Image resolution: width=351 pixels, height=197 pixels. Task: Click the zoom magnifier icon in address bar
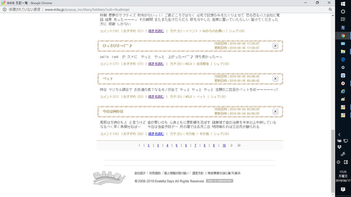pyautogui.click(x=330, y=10)
